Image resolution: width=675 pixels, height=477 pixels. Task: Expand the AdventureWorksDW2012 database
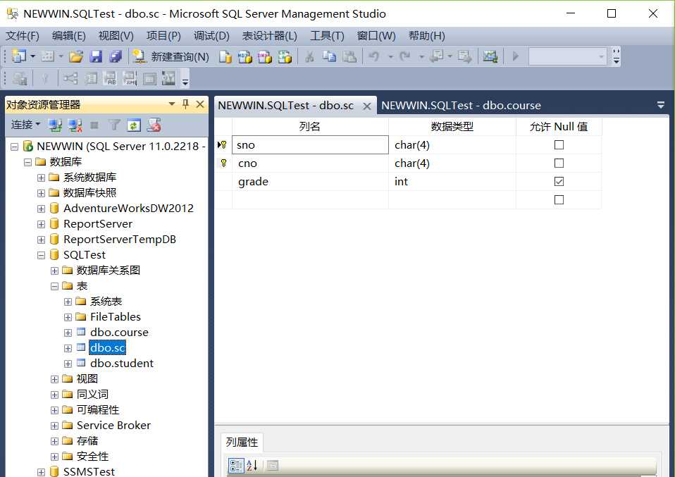pyautogui.click(x=41, y=209)
